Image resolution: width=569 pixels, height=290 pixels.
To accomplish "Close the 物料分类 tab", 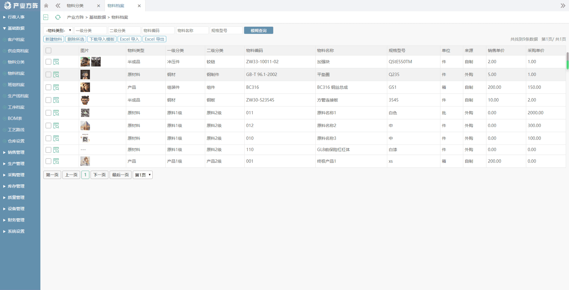I will coord(99,6).
